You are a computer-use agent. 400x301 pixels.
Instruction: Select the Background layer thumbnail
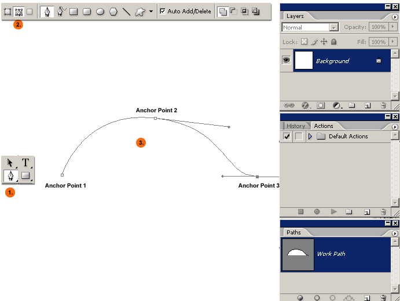coord(303,60)
